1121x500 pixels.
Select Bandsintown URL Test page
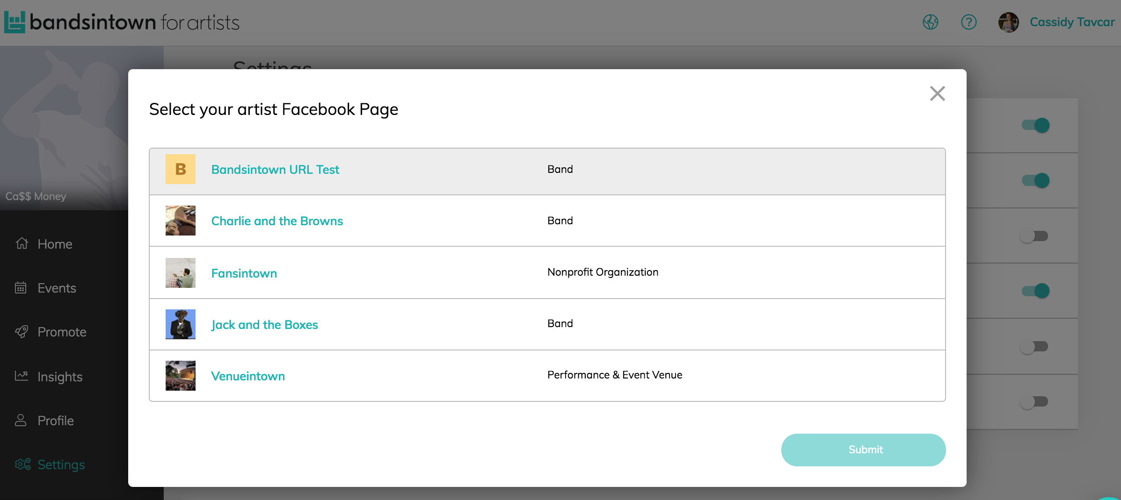(547, 171)
